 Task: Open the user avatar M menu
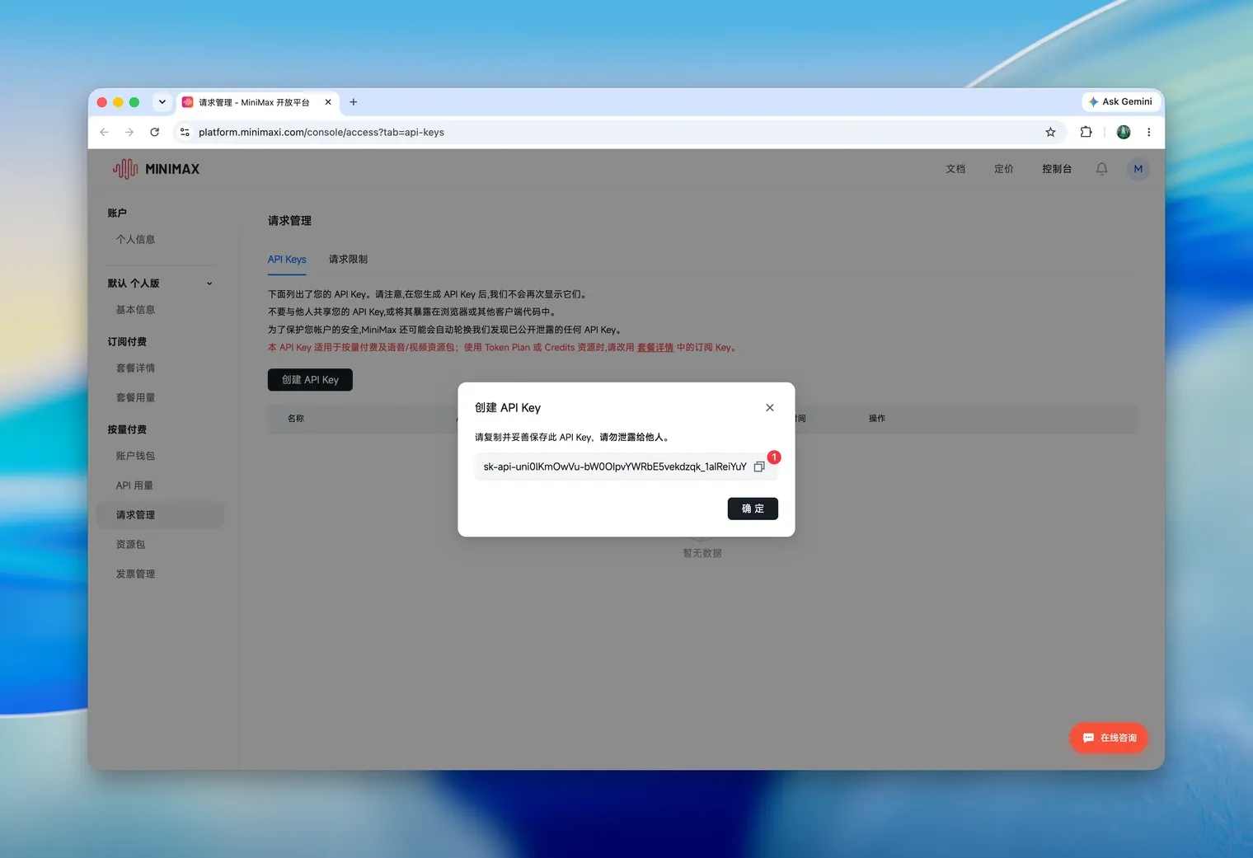tap(1138, 169)
